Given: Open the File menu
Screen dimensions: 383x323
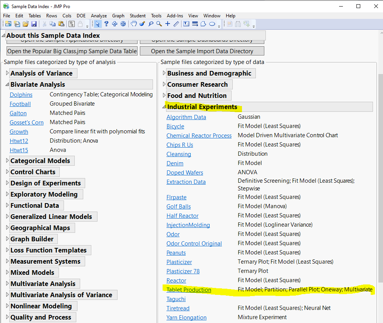Looking at the screenshot, I should [7, 16].
